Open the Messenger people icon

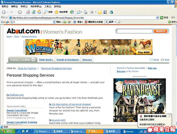point(111,12)
